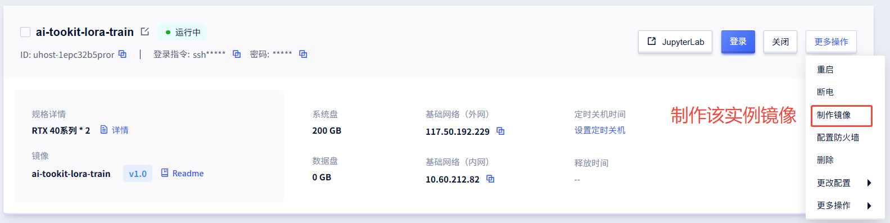This screenshot has height=223, width=890.
Task: Tick the checkbox for ai-tookit-lora-train instance
Action: point(25,32)
